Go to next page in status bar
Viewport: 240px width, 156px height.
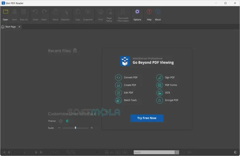click(x=36, y=152)
